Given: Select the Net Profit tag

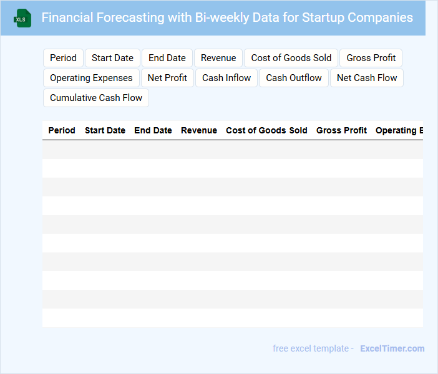Looking at the screenshot, I should (x=167, y=78).
